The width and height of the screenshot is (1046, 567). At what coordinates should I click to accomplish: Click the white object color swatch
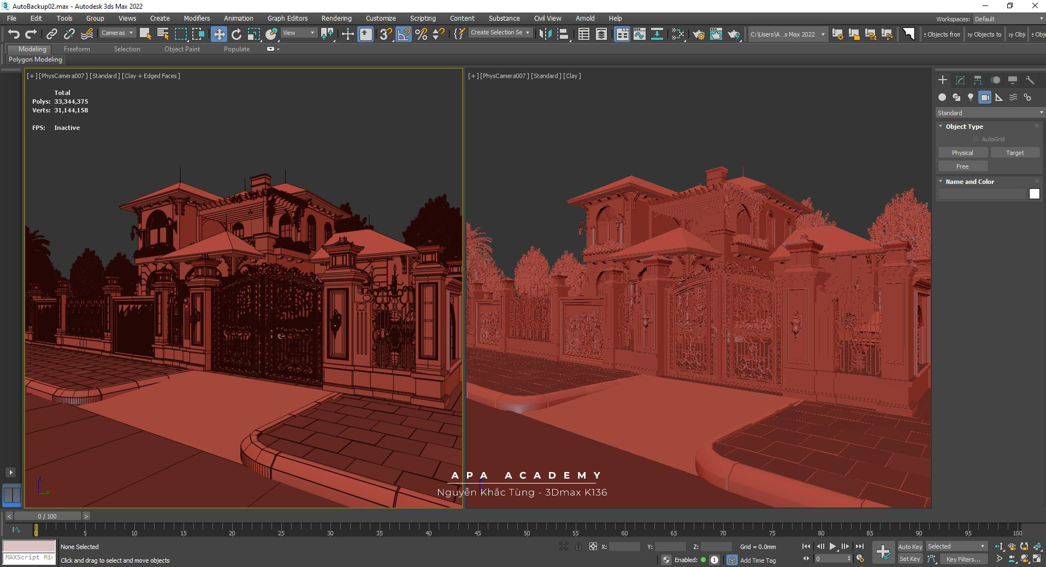1034,194
